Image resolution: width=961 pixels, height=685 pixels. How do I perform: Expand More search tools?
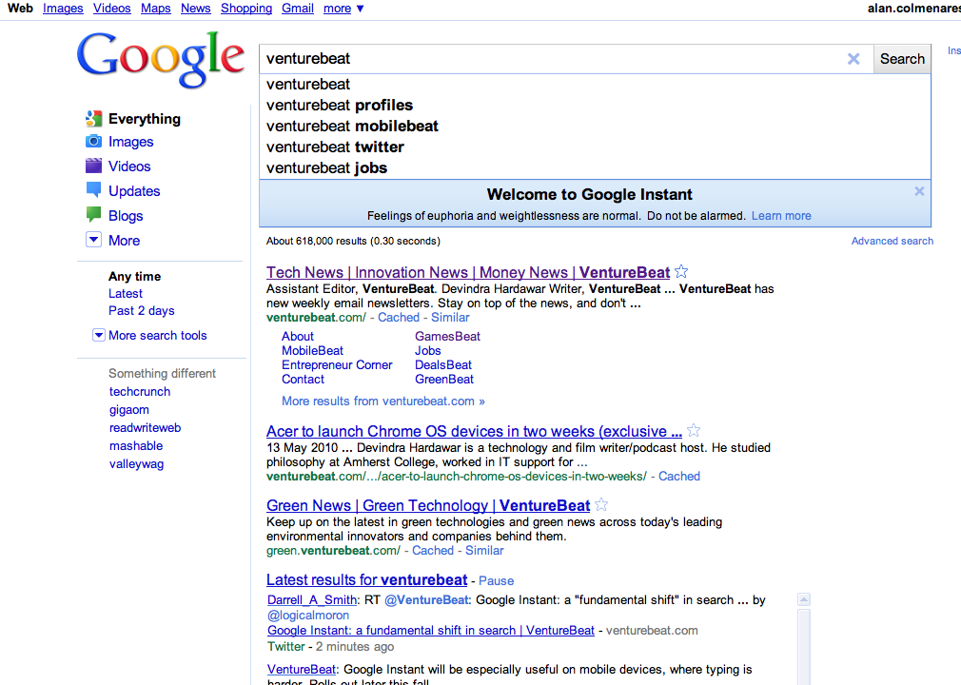click(99, 335)
